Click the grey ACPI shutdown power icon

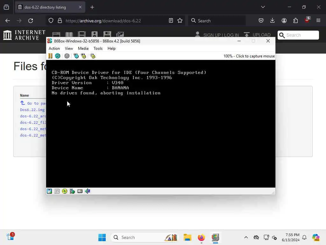point(67,56)
